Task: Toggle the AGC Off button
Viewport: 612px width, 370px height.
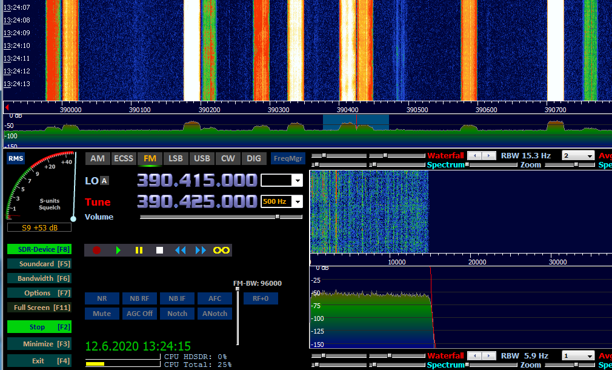Action: [x=139, y=314]
